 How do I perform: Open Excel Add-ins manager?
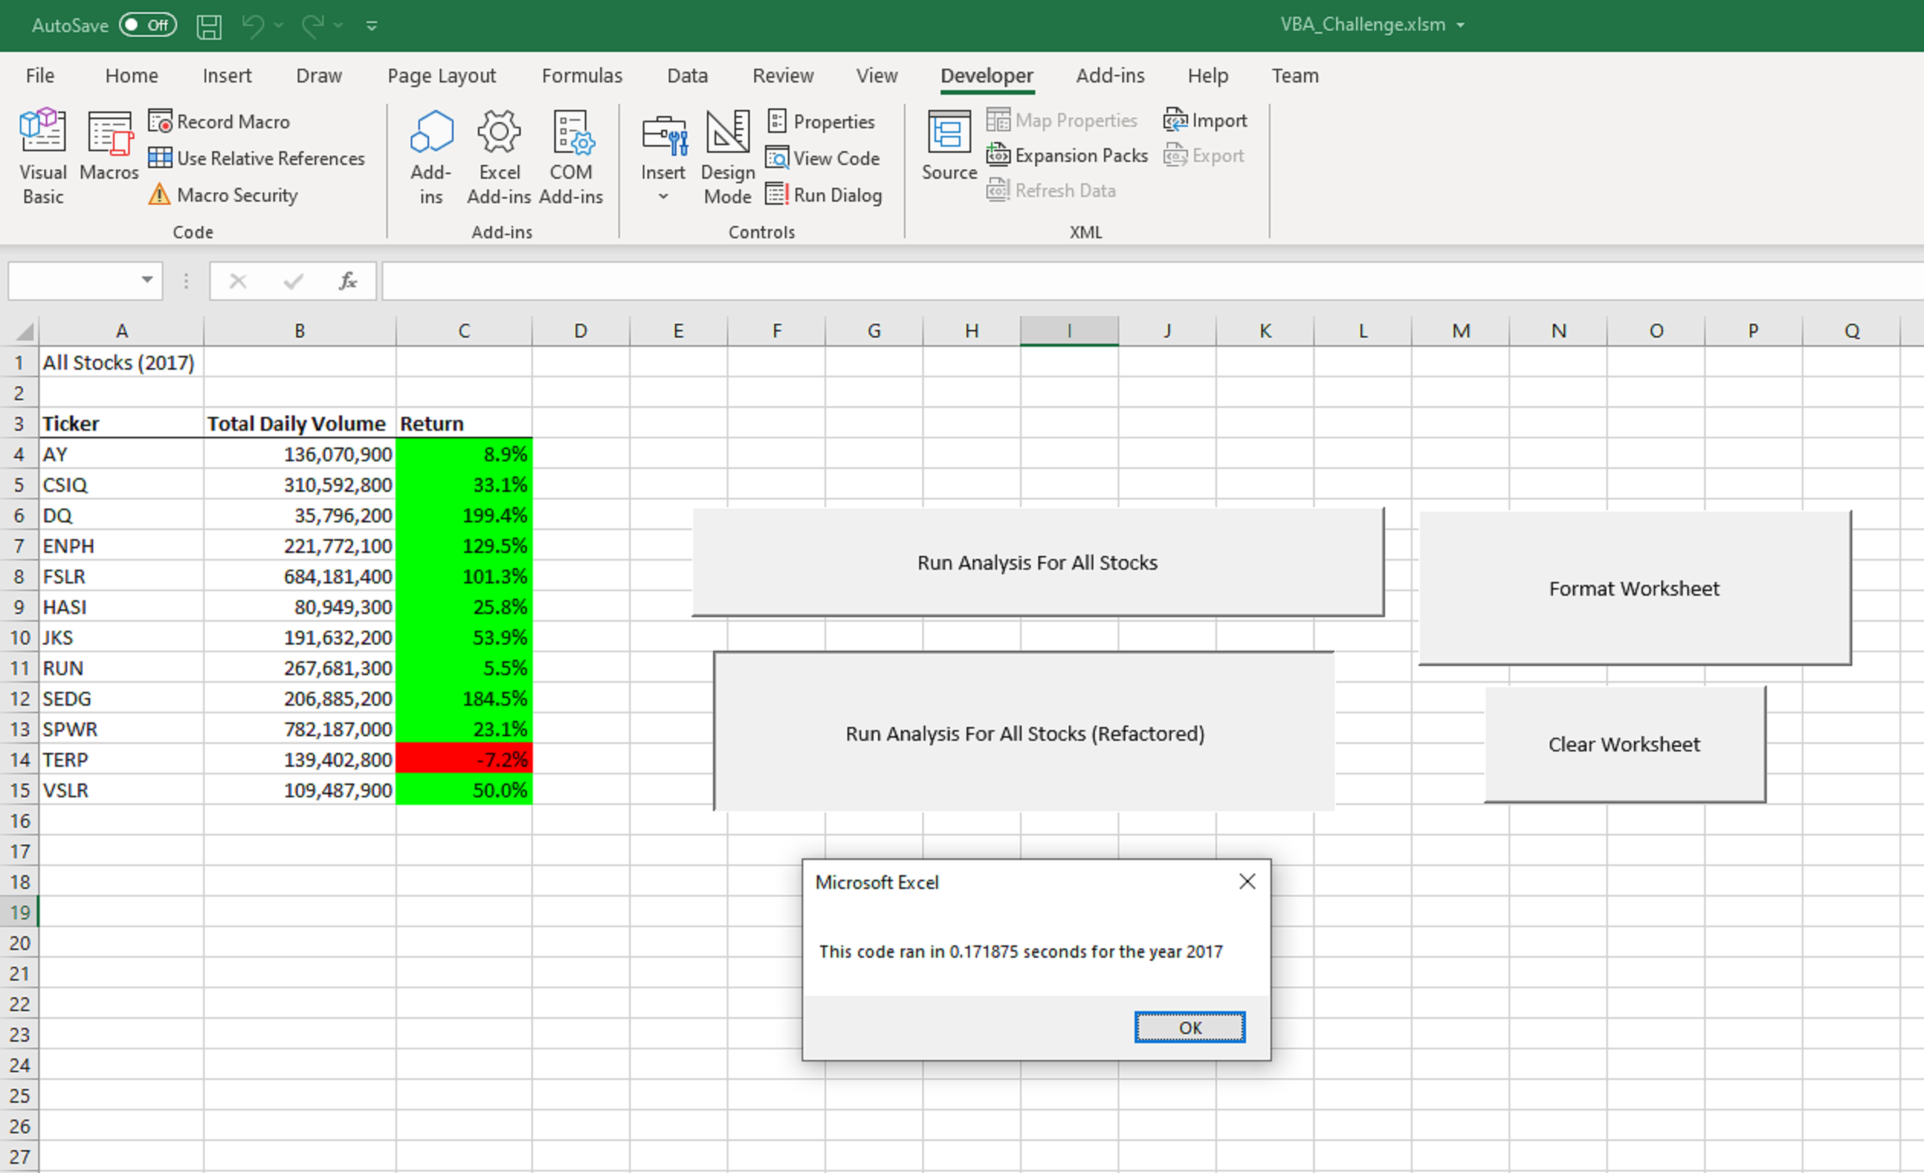[x=499, y=156]
